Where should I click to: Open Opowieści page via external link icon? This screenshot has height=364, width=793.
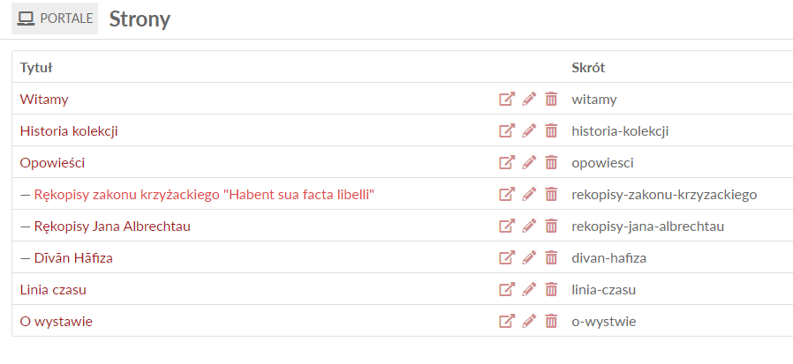coord(506,162)
